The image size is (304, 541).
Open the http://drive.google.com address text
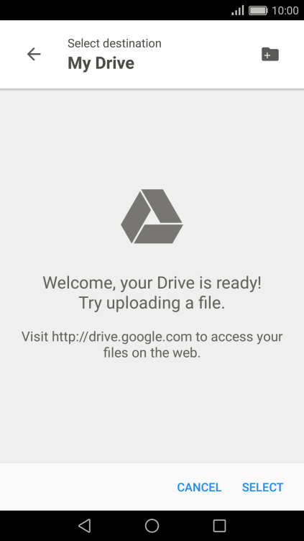[x=121, y=337]
